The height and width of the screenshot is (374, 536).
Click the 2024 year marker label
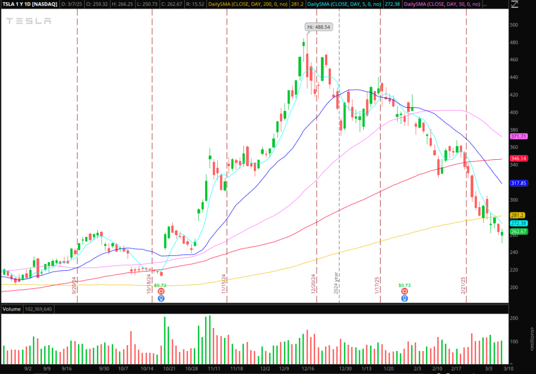pos(336,283)
